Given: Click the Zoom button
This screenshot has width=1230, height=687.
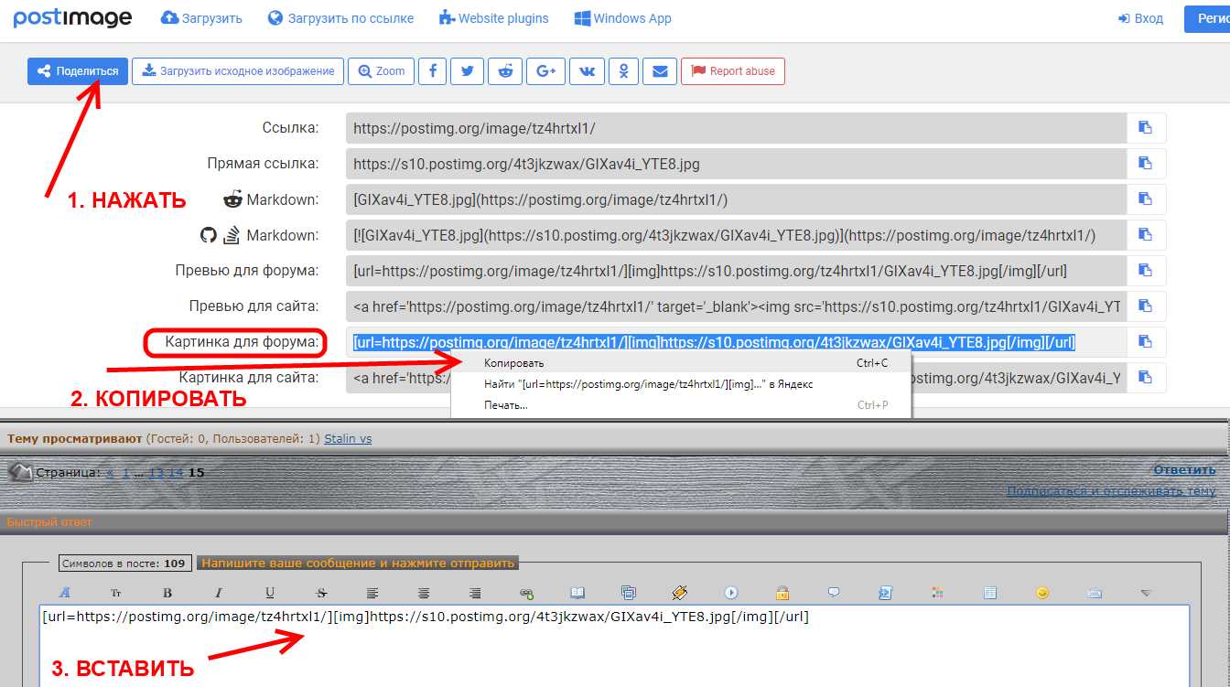Looking at the screenshot, I should pyautogui.click(x=382, y=71).
